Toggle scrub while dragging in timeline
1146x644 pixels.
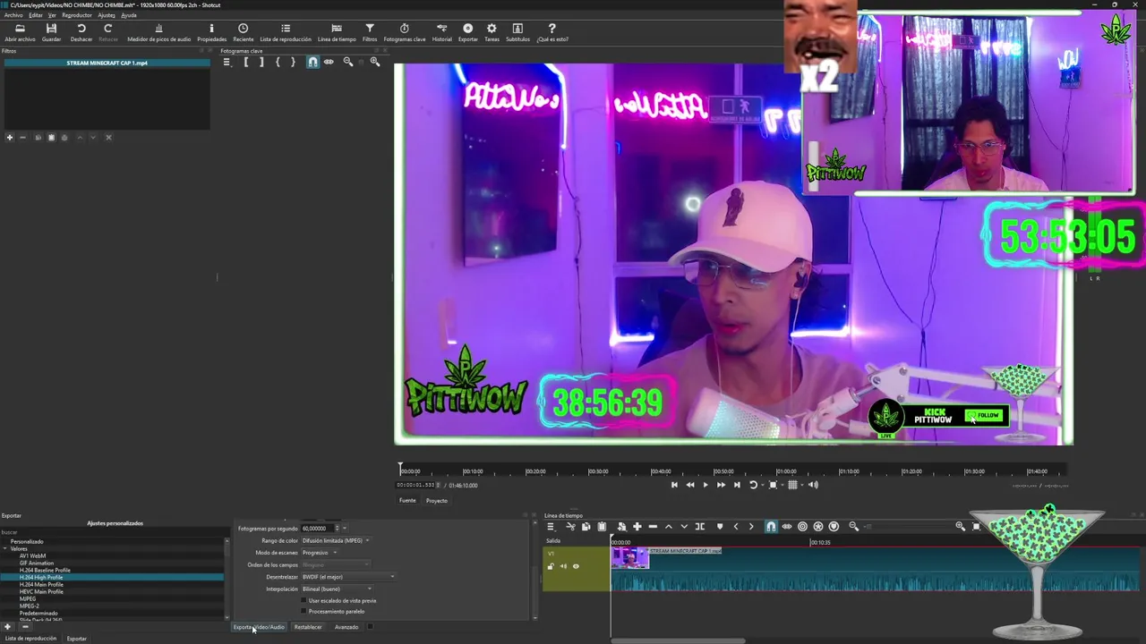pyautogui.click(x=787, y=526)
